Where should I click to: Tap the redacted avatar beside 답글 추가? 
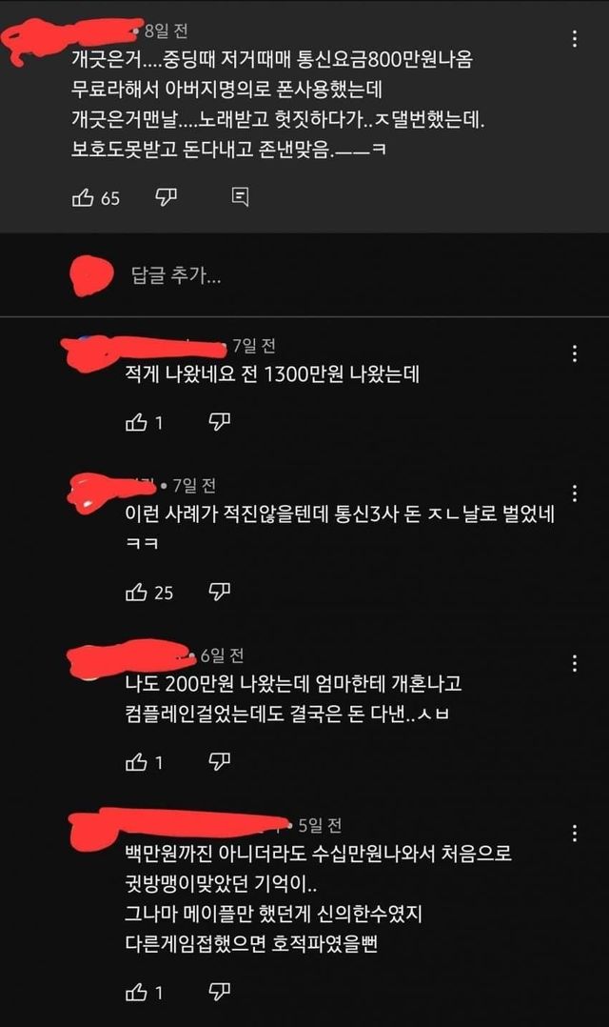pos(91,275)
